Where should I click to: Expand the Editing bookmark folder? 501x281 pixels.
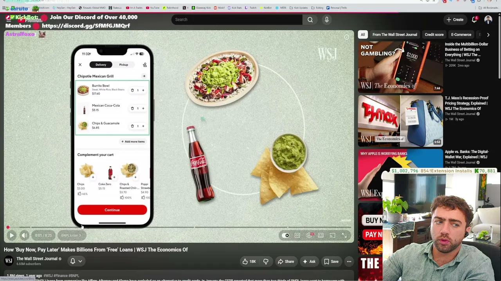[x=317, y=8]
